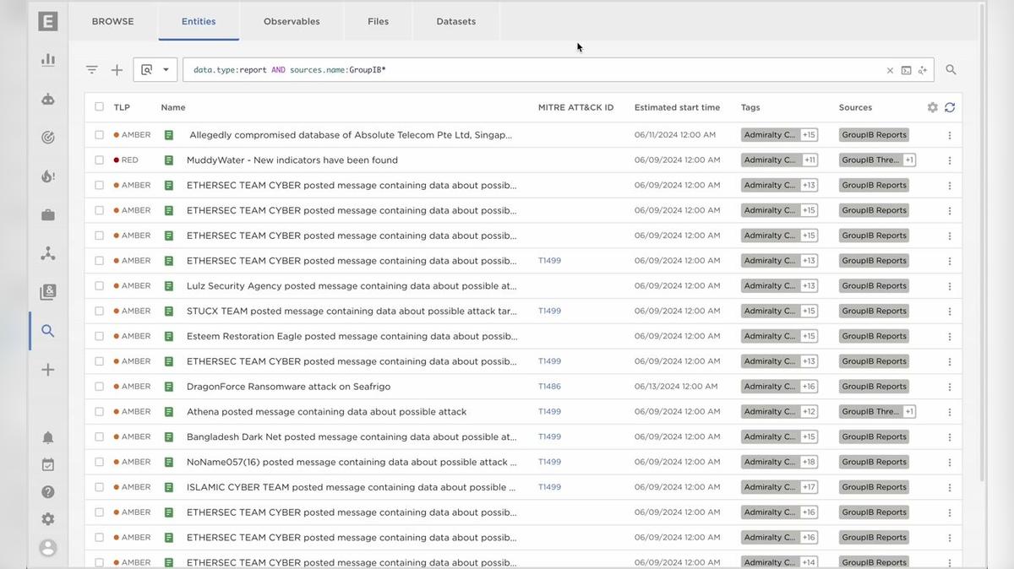
Task: Check the Lulz Security Agency row
Action: (99, 285)
